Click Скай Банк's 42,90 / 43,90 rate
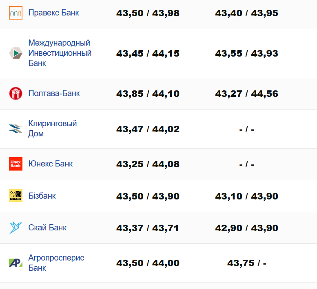 (246, 228)
